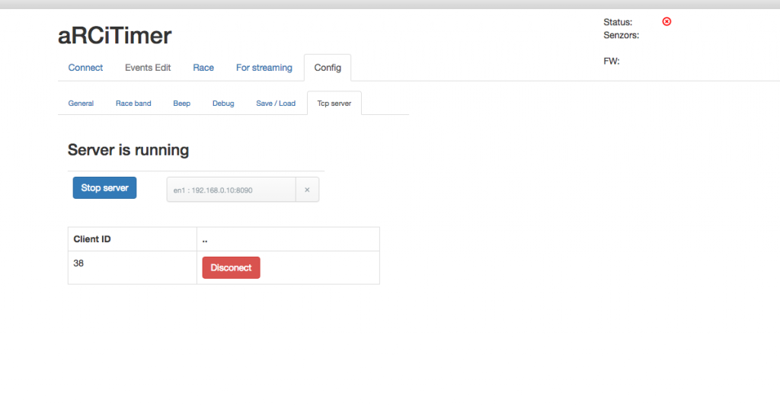Open the General config sub-tab
This screenshot has height=406, width=780.
[x=81, y=104]
